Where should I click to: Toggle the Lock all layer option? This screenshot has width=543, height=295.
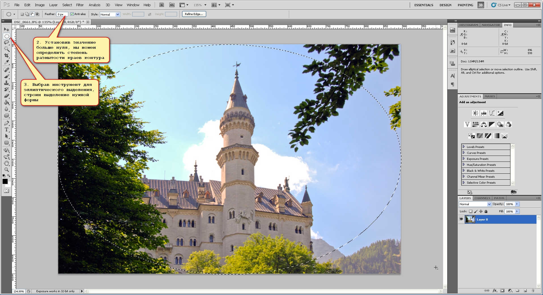pos(486,211)
